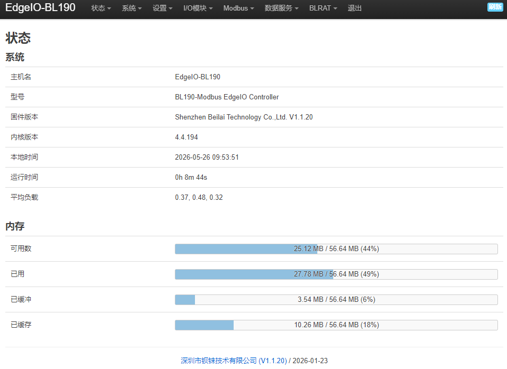Click the 状态 page heading

click(x=18, y=38)
